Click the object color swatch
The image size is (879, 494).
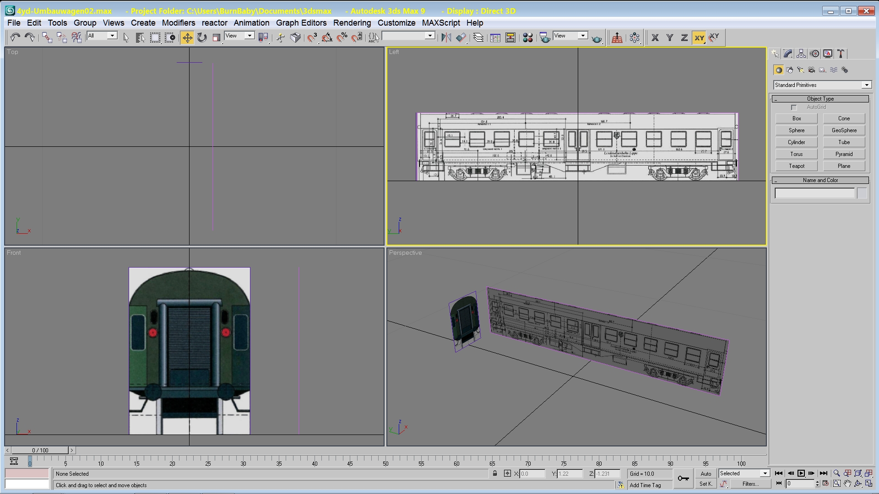862,193
